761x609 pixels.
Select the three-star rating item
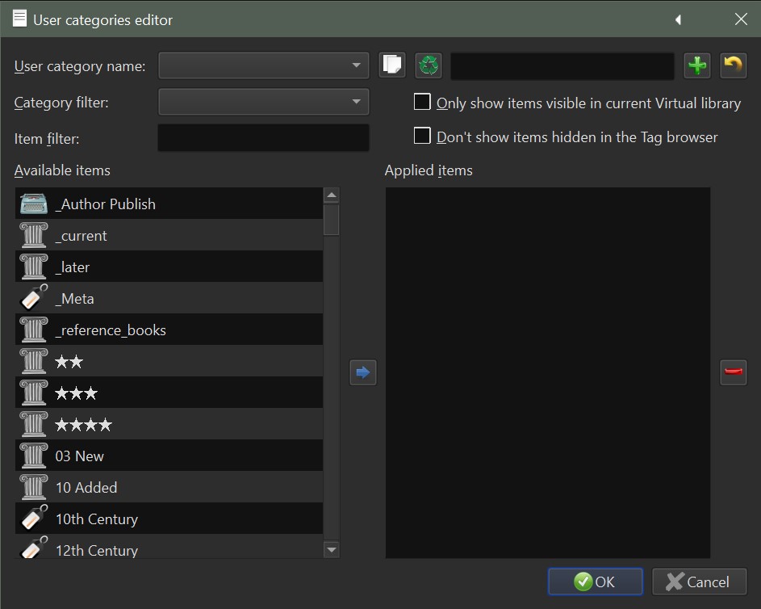(x=76, y=393)
